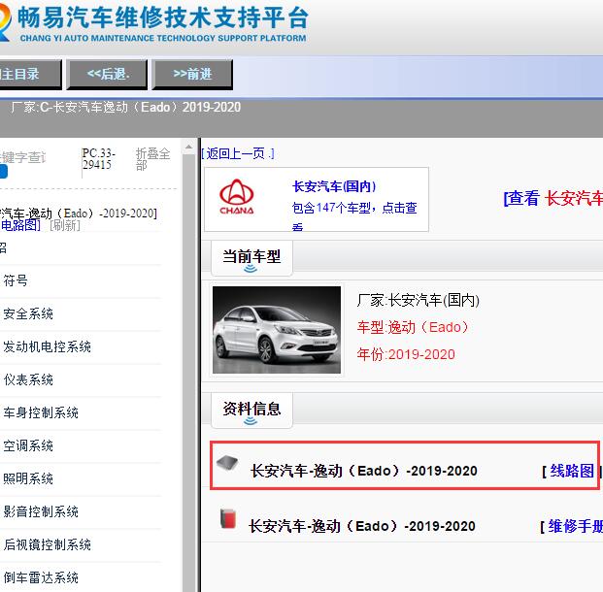Open the 倒车雷达系统 tree item
The height and width of the screenshot is (592, 603).
(x=41, y=577)
